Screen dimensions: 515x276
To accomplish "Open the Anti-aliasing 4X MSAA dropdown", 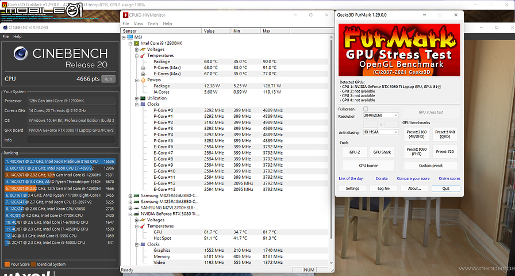I will pyautogui.click(x=381, y=132).
